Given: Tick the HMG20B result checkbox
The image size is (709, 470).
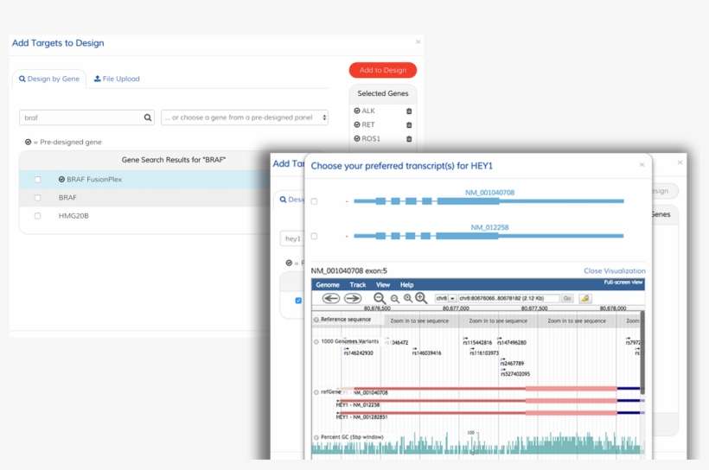Looking at the screenshot, I should coord(37,216).
